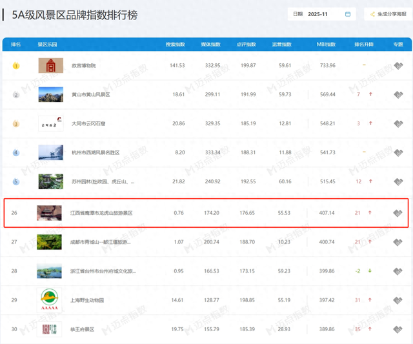This screenshot has height=344, width=413.
Task: Click the gold rank 1 medal icon
Action: coord(16,66)
